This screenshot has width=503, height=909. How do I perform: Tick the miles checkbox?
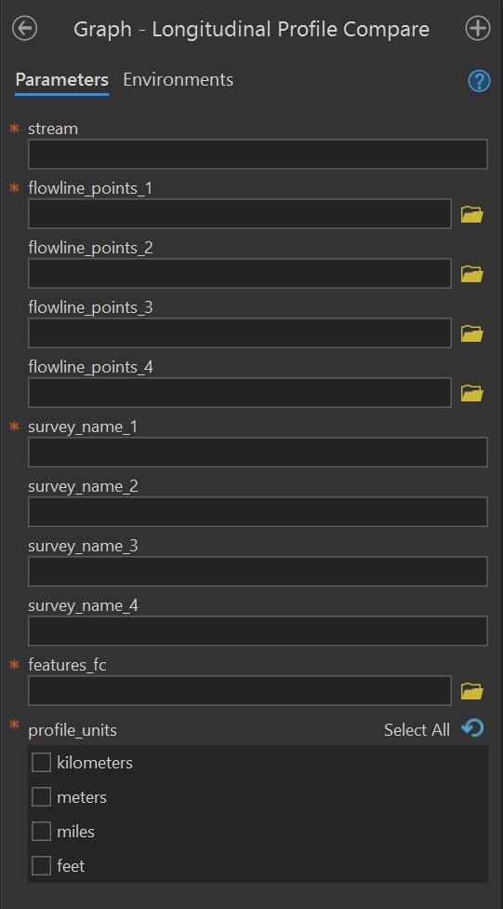coord(41,832)
